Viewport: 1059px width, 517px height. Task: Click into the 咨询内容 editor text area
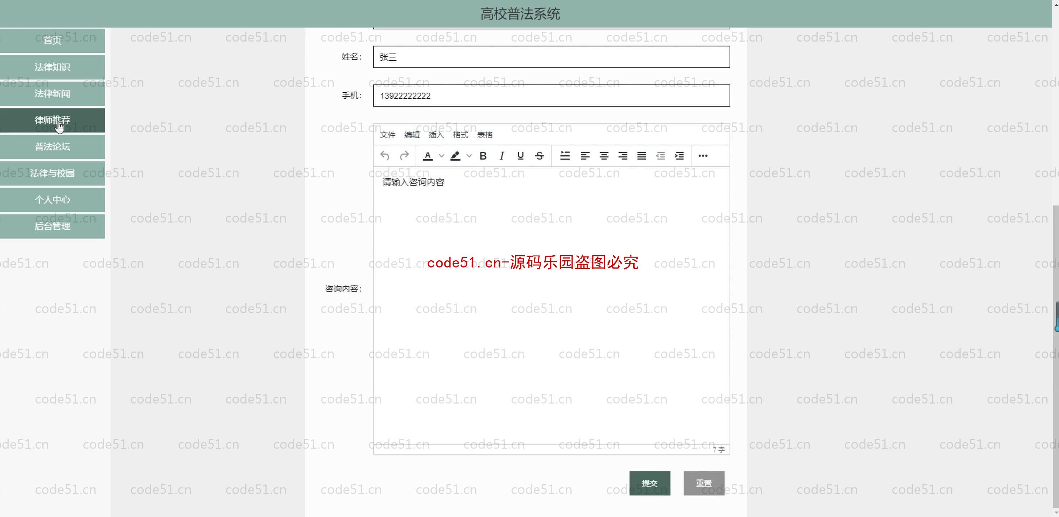pos(551,305)
